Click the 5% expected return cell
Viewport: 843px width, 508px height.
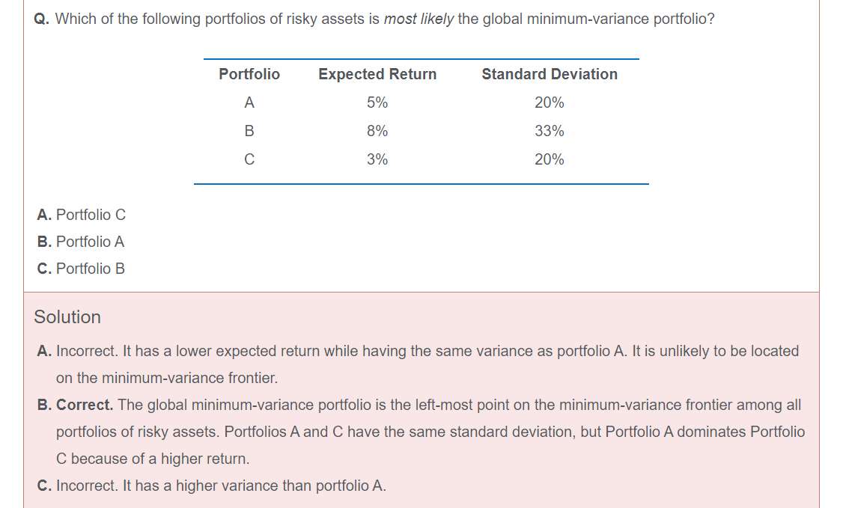tap(377, 102)
